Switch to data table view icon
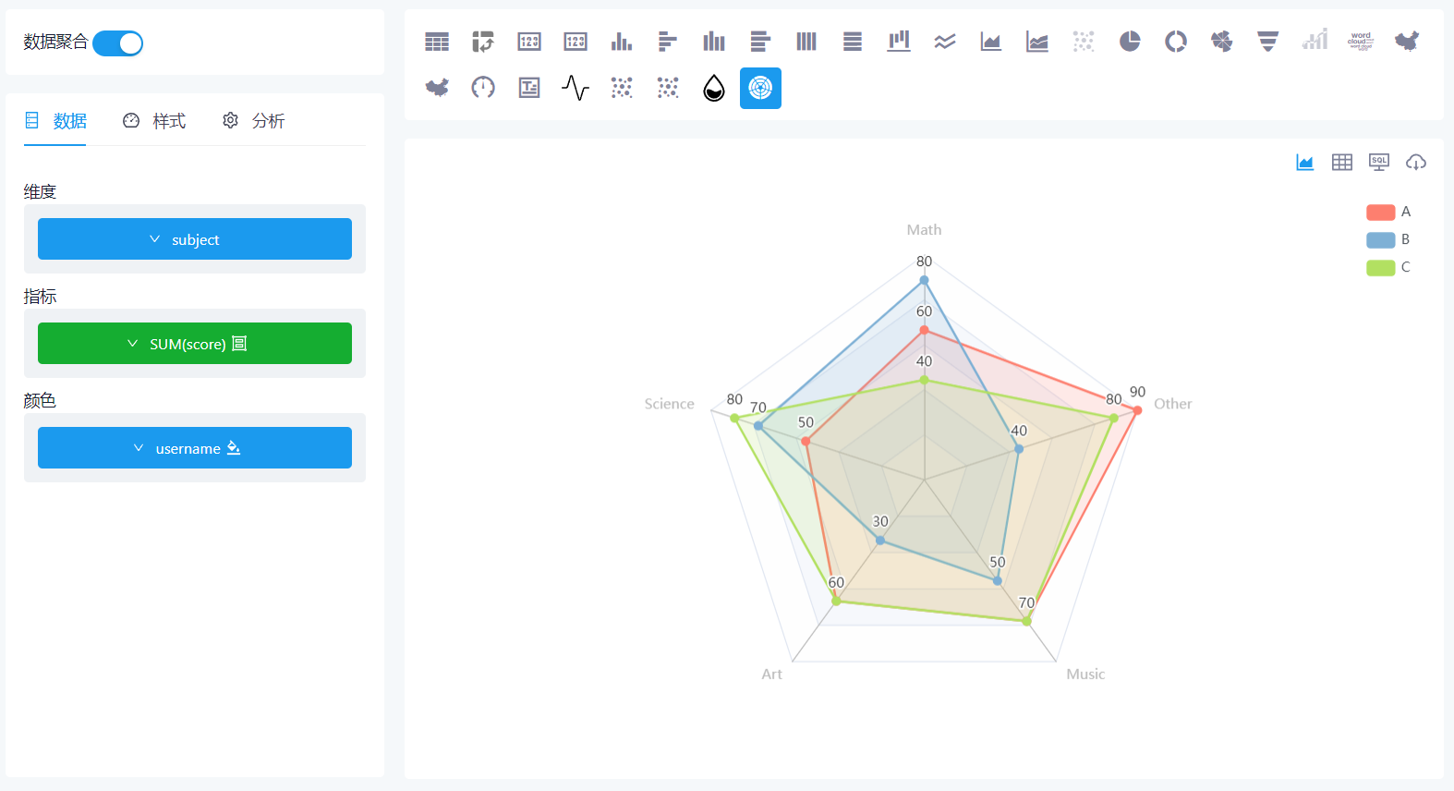 pos(1342,163)
